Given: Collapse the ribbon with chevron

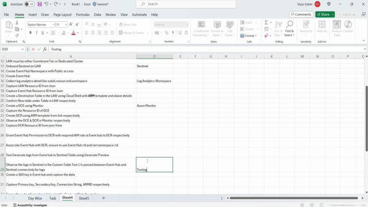Looking at the screenshot, I should tap(363, 41).
